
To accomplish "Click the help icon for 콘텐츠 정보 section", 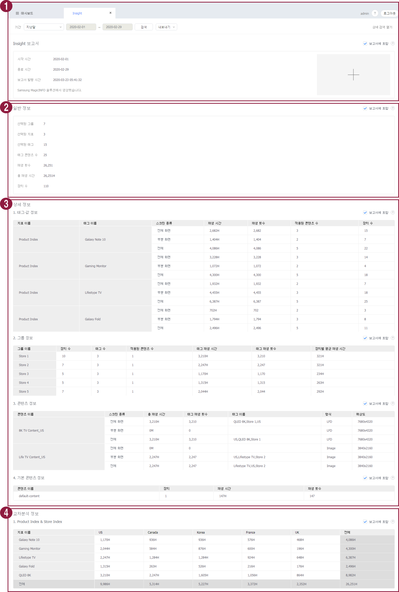I will pyautogui.click(x=393, y=403).
